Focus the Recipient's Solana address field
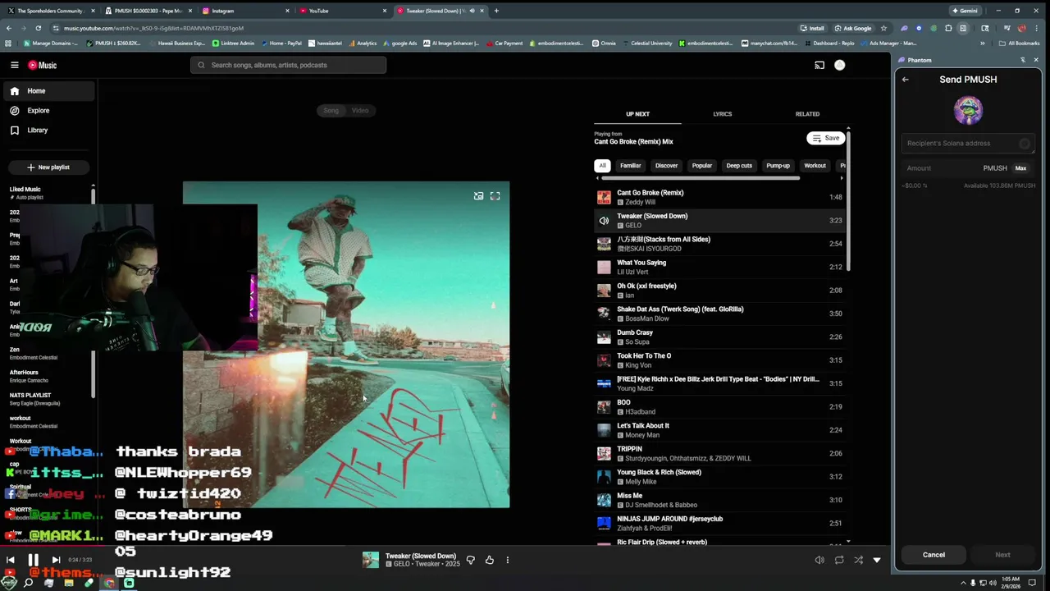 point(968,144)
